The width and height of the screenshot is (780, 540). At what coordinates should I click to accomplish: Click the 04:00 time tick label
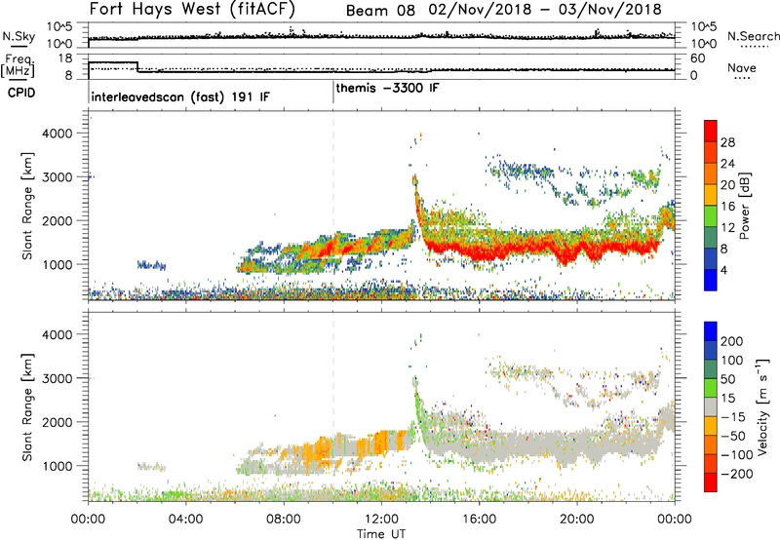185,520
